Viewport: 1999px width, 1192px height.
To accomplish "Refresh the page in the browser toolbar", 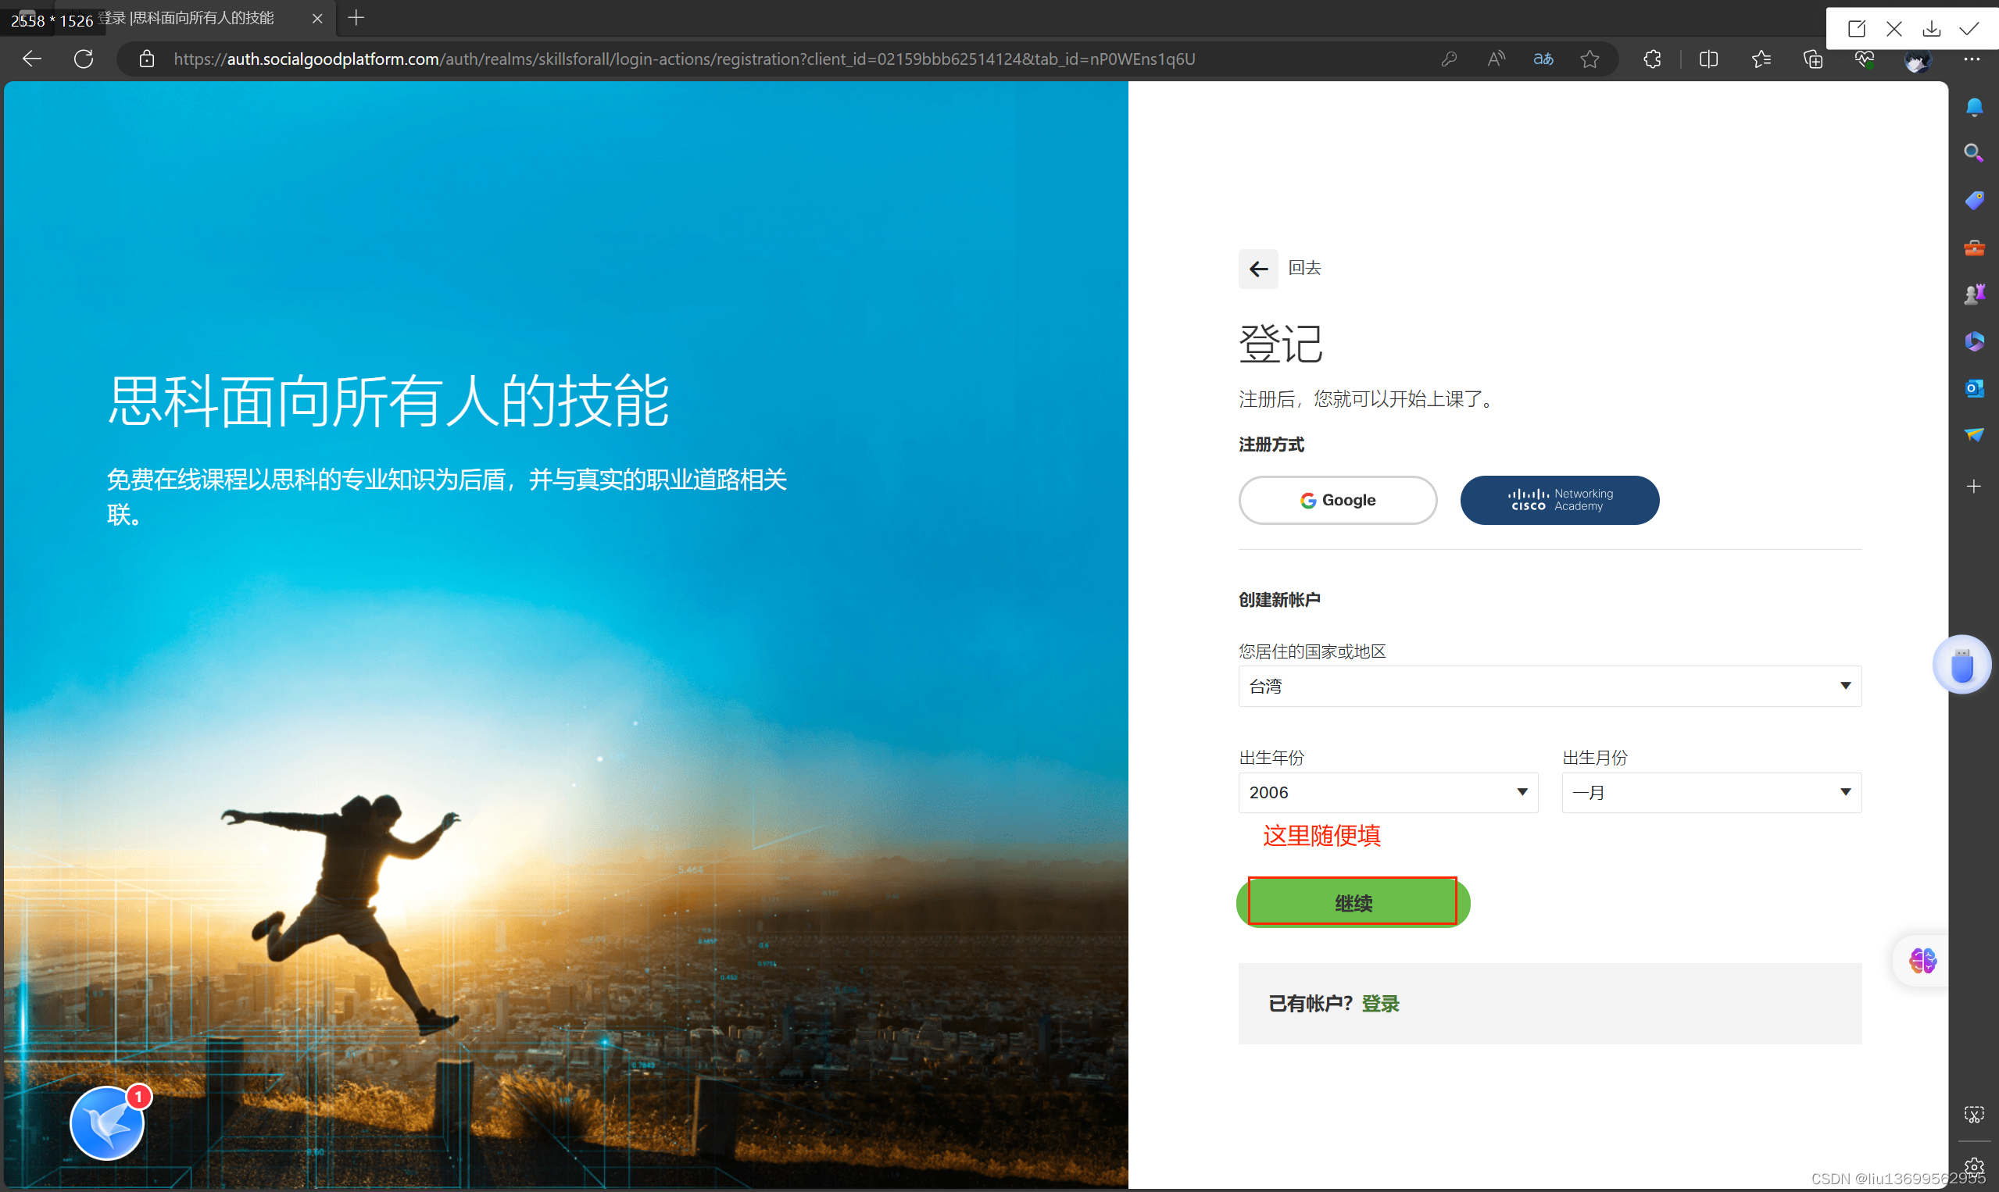I will [x=84, y=59].
